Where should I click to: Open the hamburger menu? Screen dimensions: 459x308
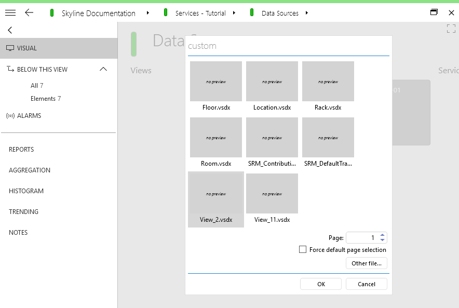[10, 12]
